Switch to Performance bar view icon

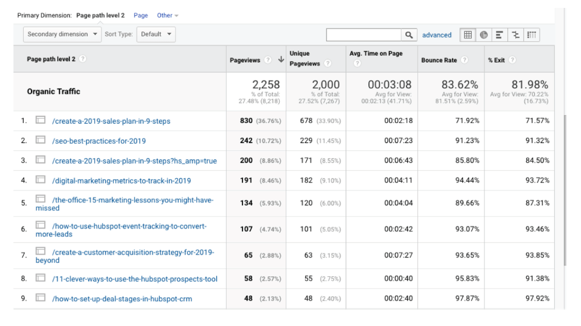pos(500,35)
